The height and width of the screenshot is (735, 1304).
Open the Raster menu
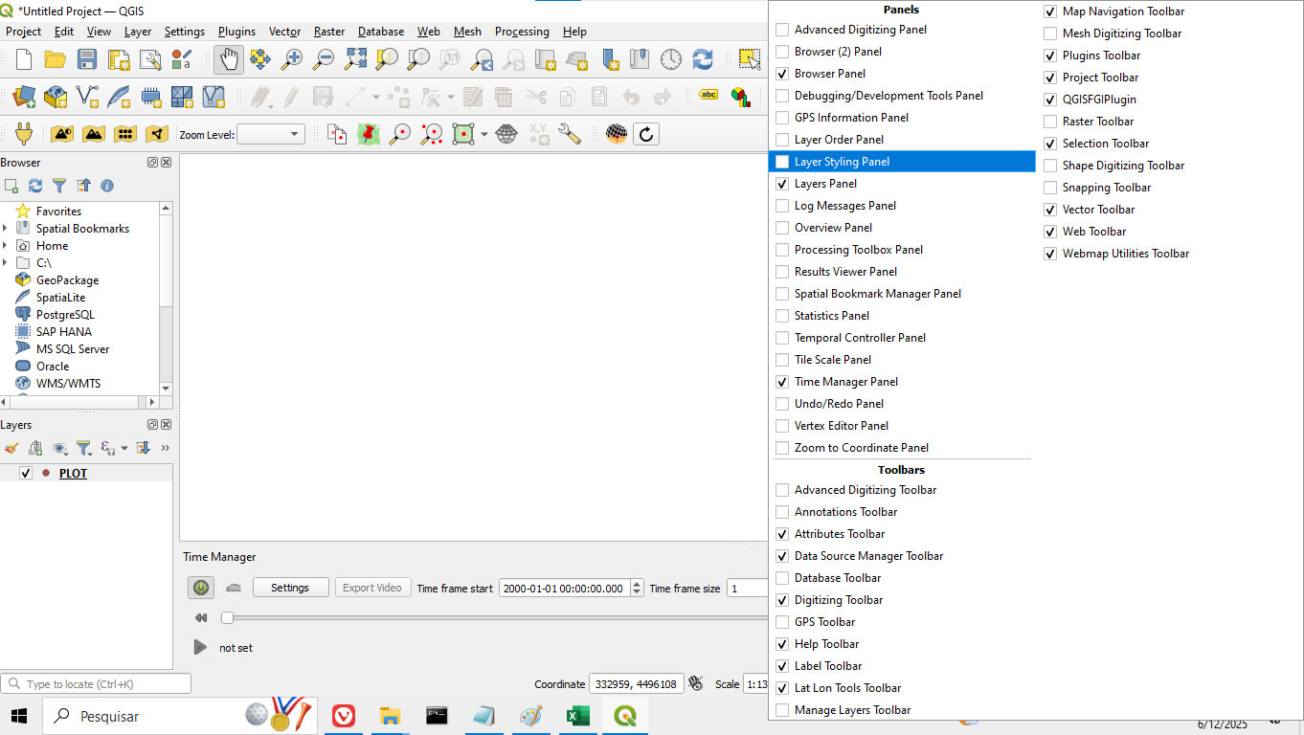329,32
